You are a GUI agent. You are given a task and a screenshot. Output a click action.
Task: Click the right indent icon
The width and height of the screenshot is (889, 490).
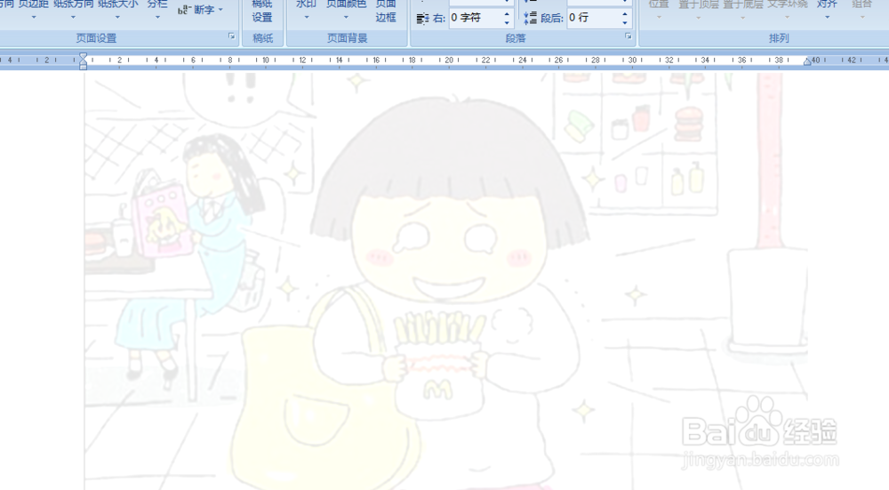[423, 19]
